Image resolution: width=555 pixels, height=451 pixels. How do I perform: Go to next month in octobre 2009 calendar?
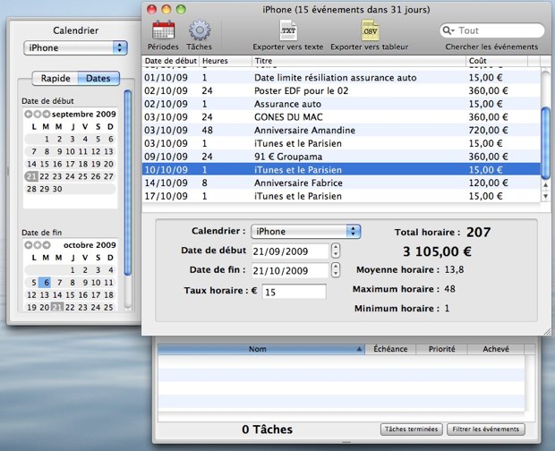(46, 245)
